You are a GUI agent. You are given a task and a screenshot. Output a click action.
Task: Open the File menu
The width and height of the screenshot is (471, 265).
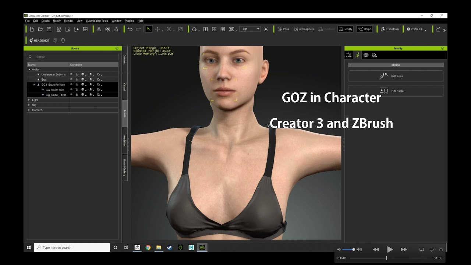[x=27, y=21]
